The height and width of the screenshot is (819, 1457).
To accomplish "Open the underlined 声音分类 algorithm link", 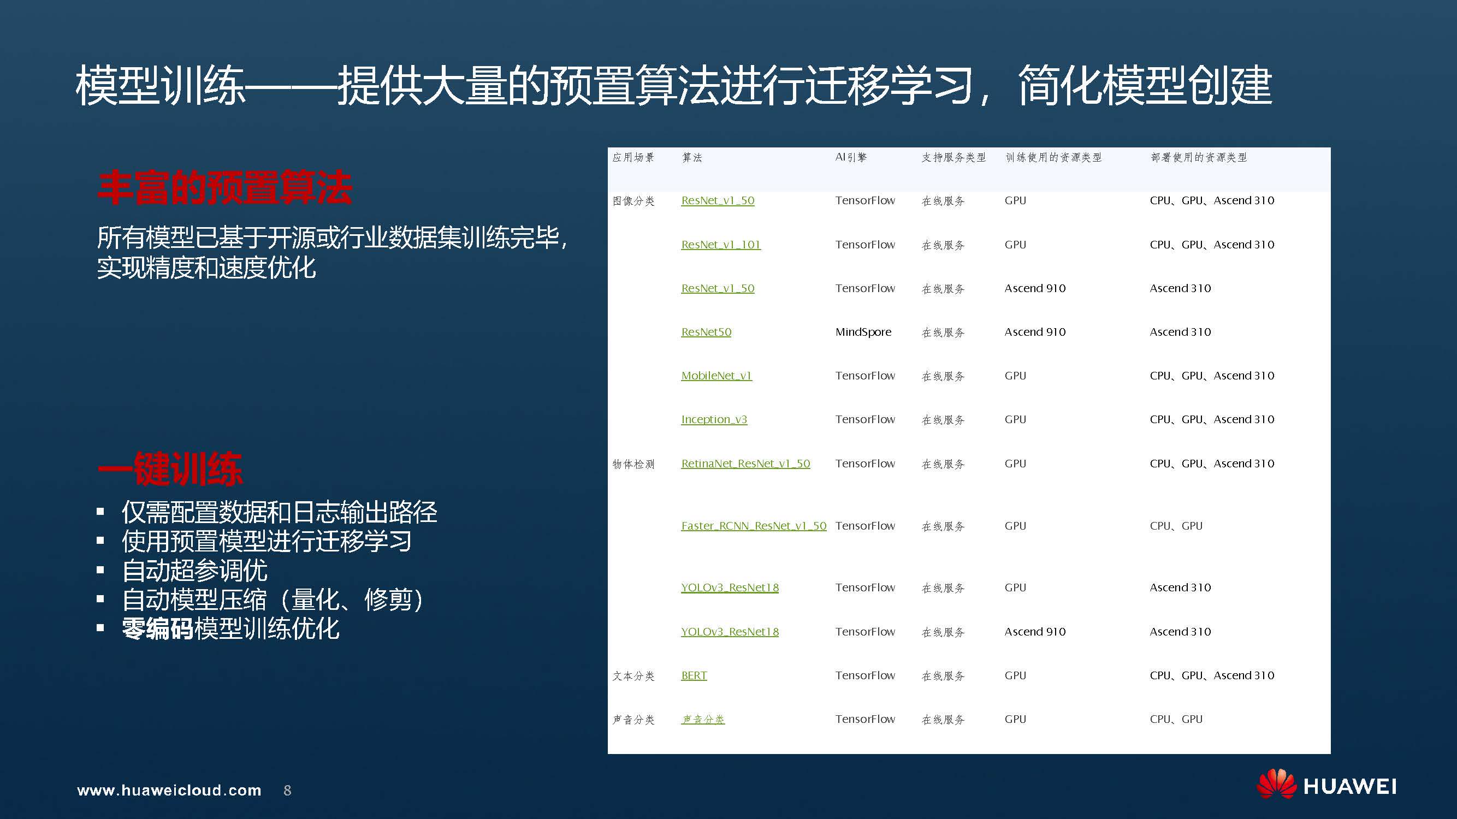I will 702,719.
